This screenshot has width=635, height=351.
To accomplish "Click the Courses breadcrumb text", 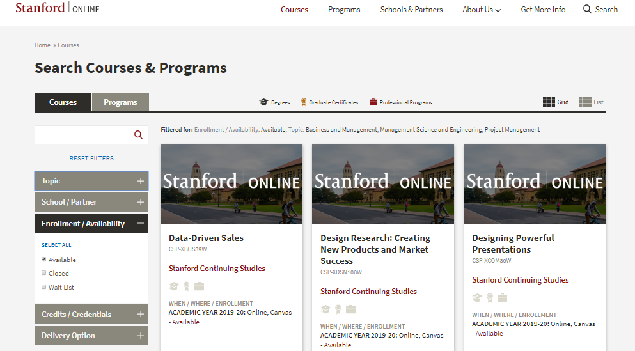I will tap(68, 45).
